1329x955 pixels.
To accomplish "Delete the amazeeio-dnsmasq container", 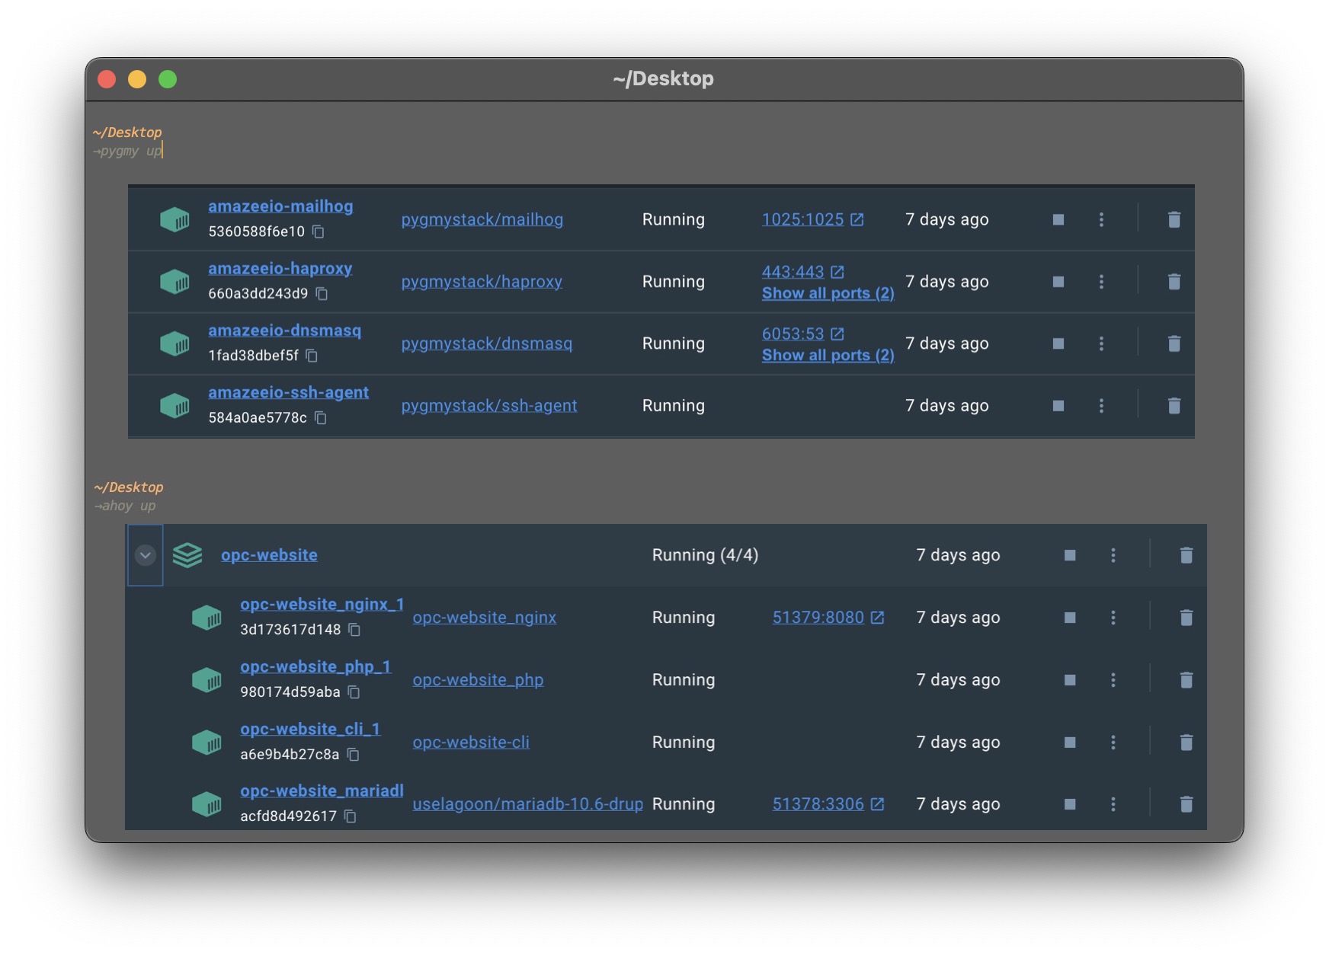I will point(1174,343).
